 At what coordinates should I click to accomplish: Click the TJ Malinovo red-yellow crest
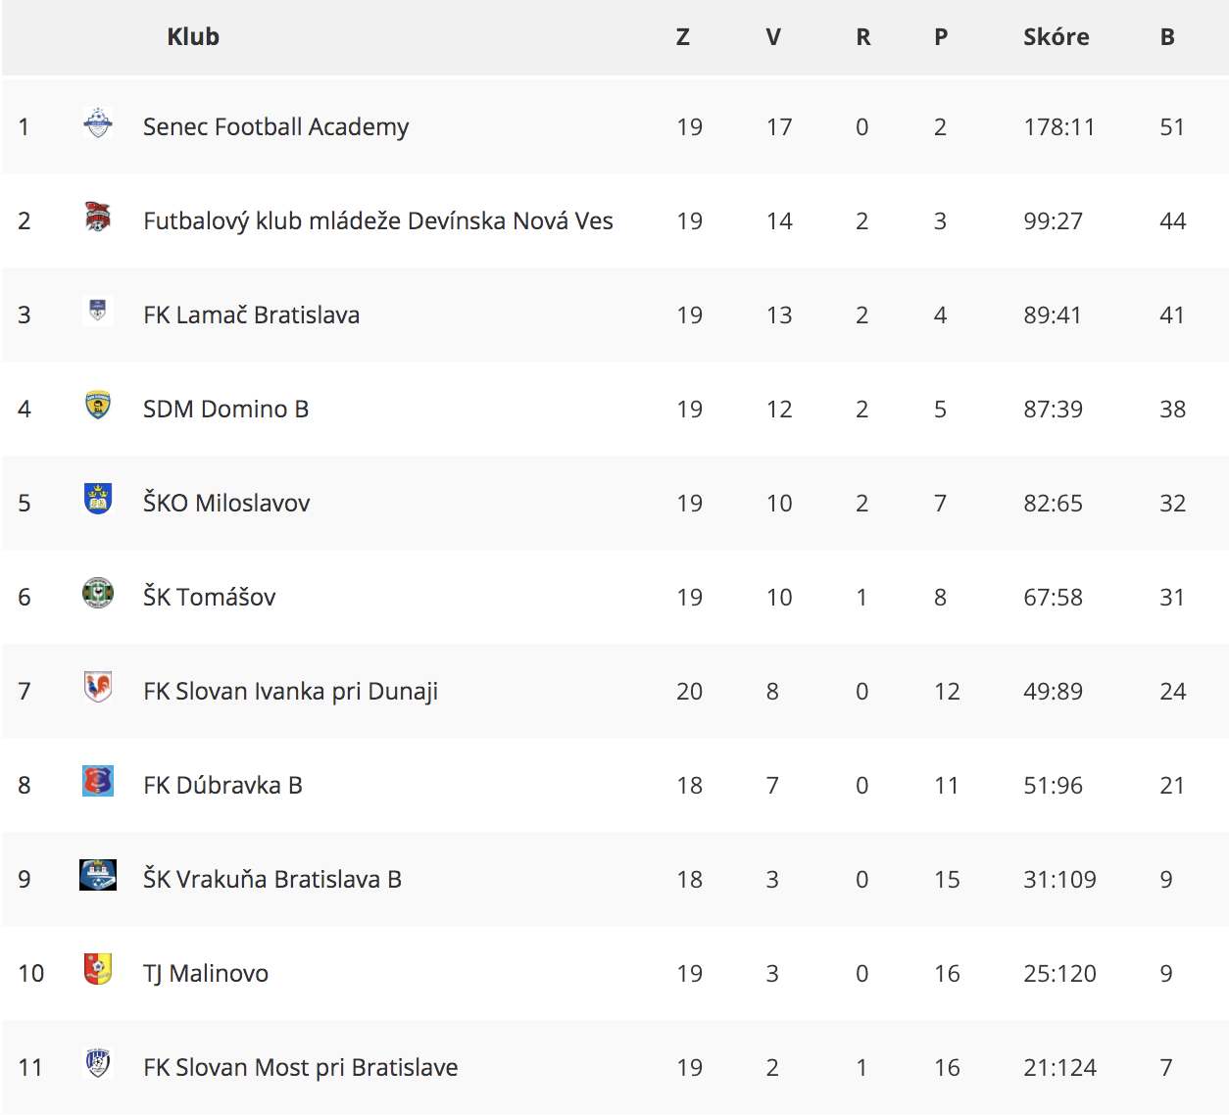point(98,969)
